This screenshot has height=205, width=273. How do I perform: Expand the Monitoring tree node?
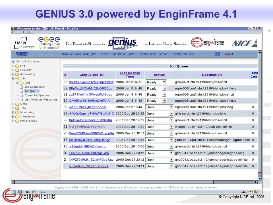coord(13,112)
